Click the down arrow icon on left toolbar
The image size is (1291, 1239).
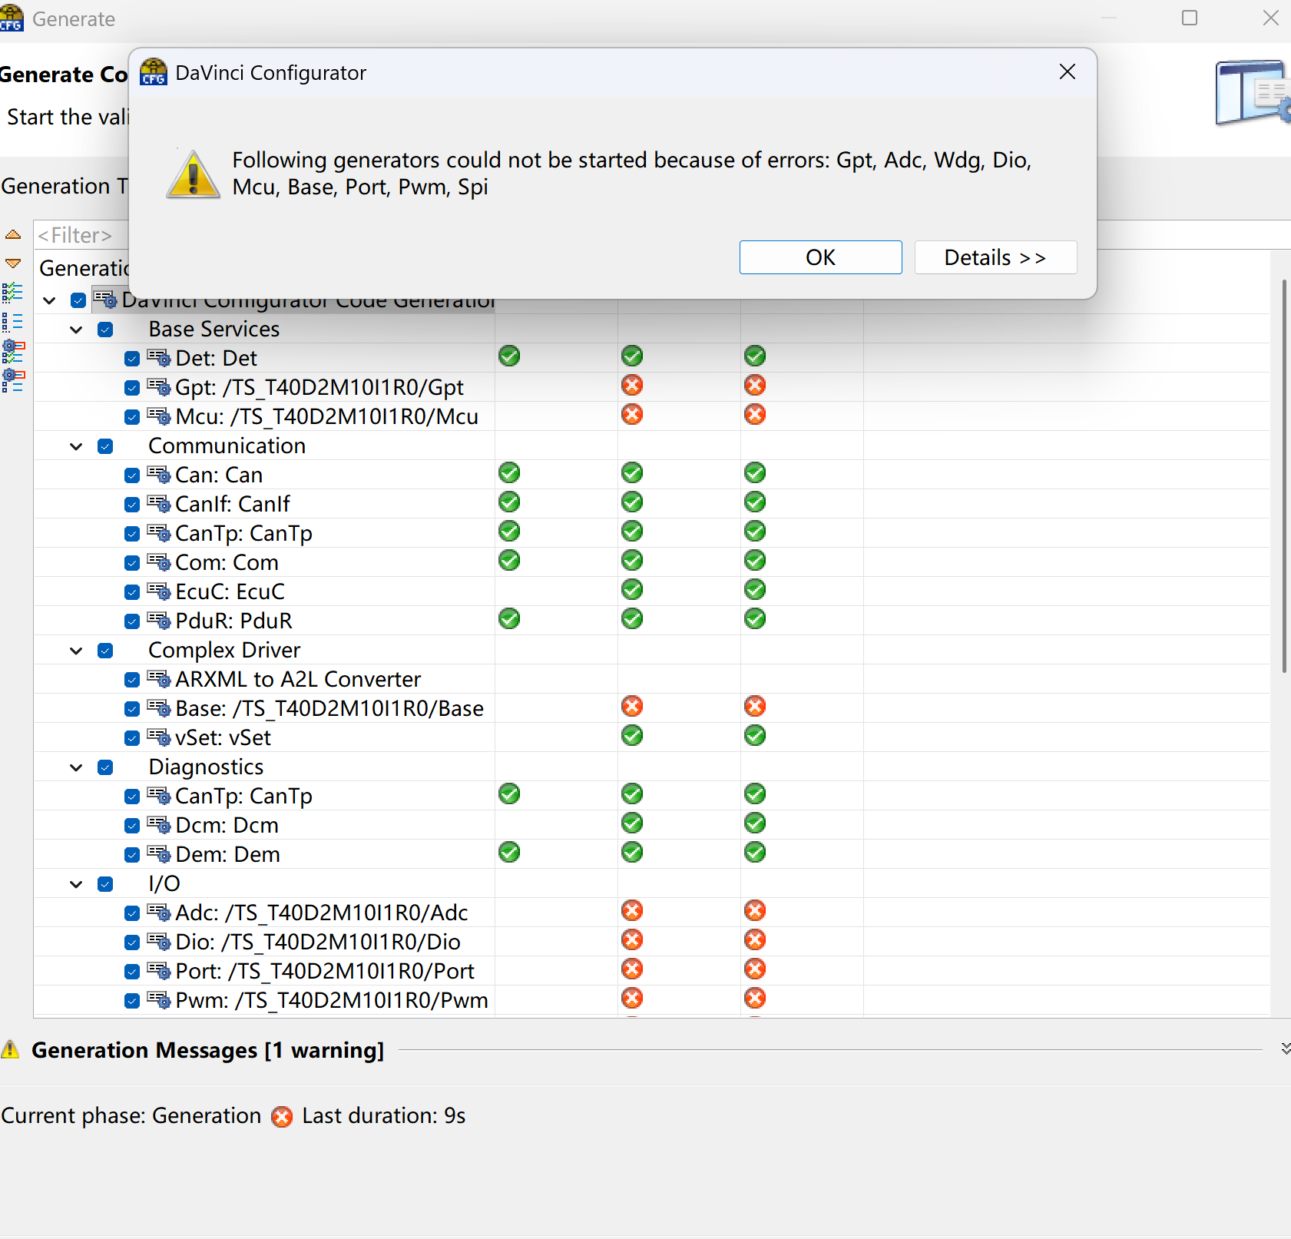pyautogui.click(x=13, y=263)
